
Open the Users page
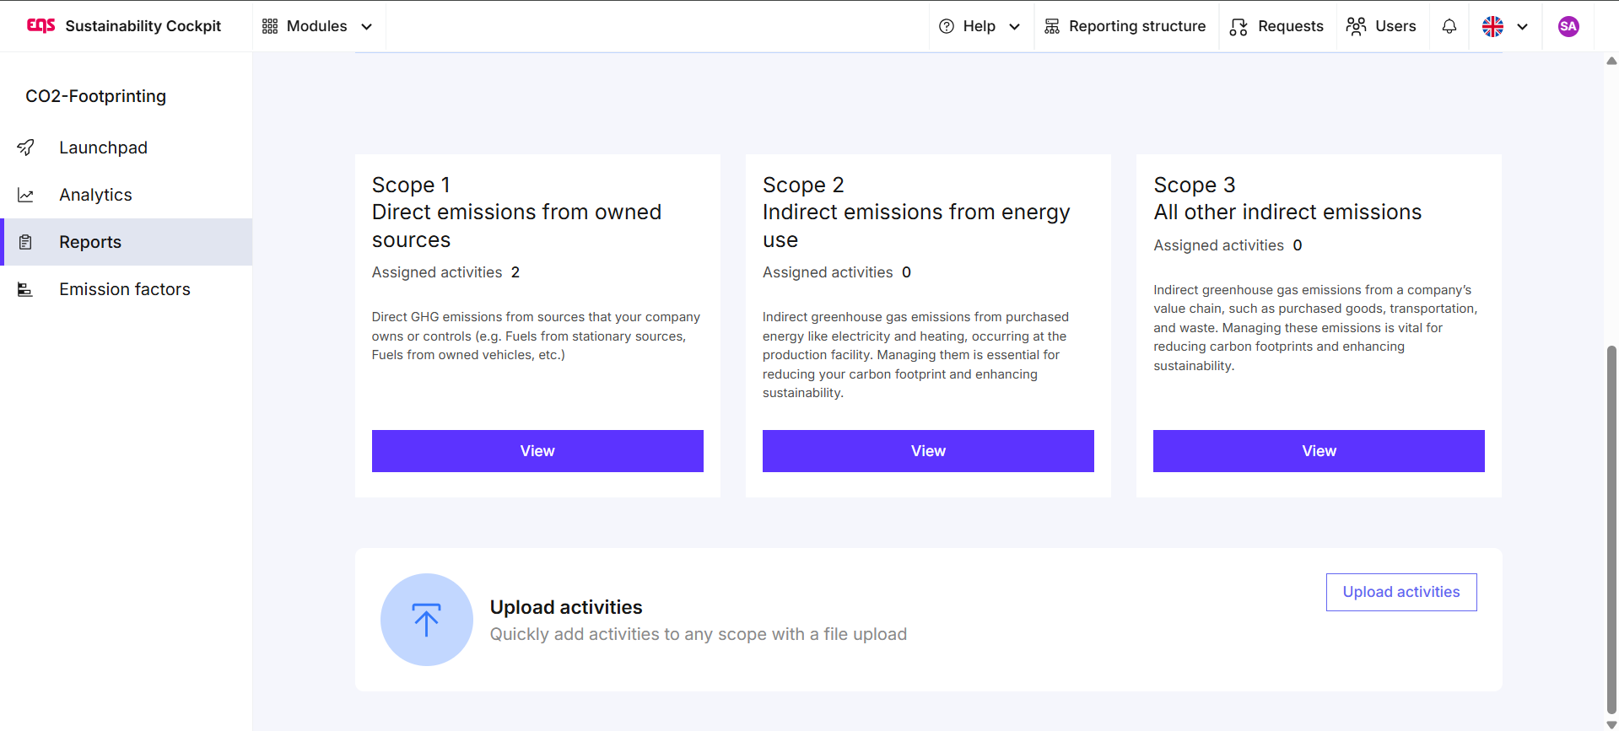(1381, 26)
